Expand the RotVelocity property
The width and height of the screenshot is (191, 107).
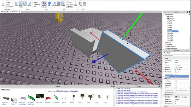click(x=164, y=72)
